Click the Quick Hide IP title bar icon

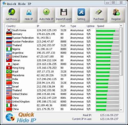click(x=4, y=3)
